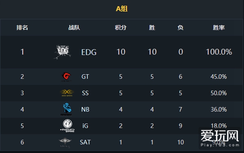The height and width of the screenshot is (153, 244).
Task: Click the SAT winged team logo
Action: pyautogui.click(x=65, y=142)
